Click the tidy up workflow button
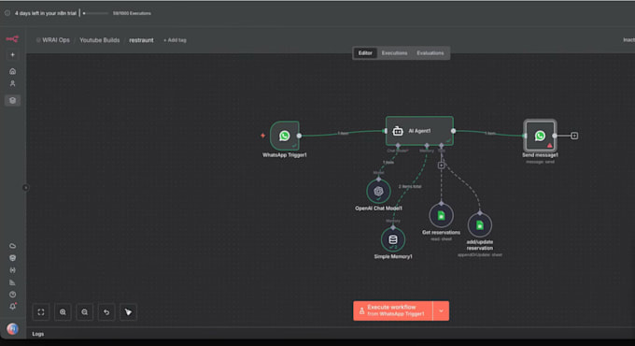The image size is (635, 346). 128,312
